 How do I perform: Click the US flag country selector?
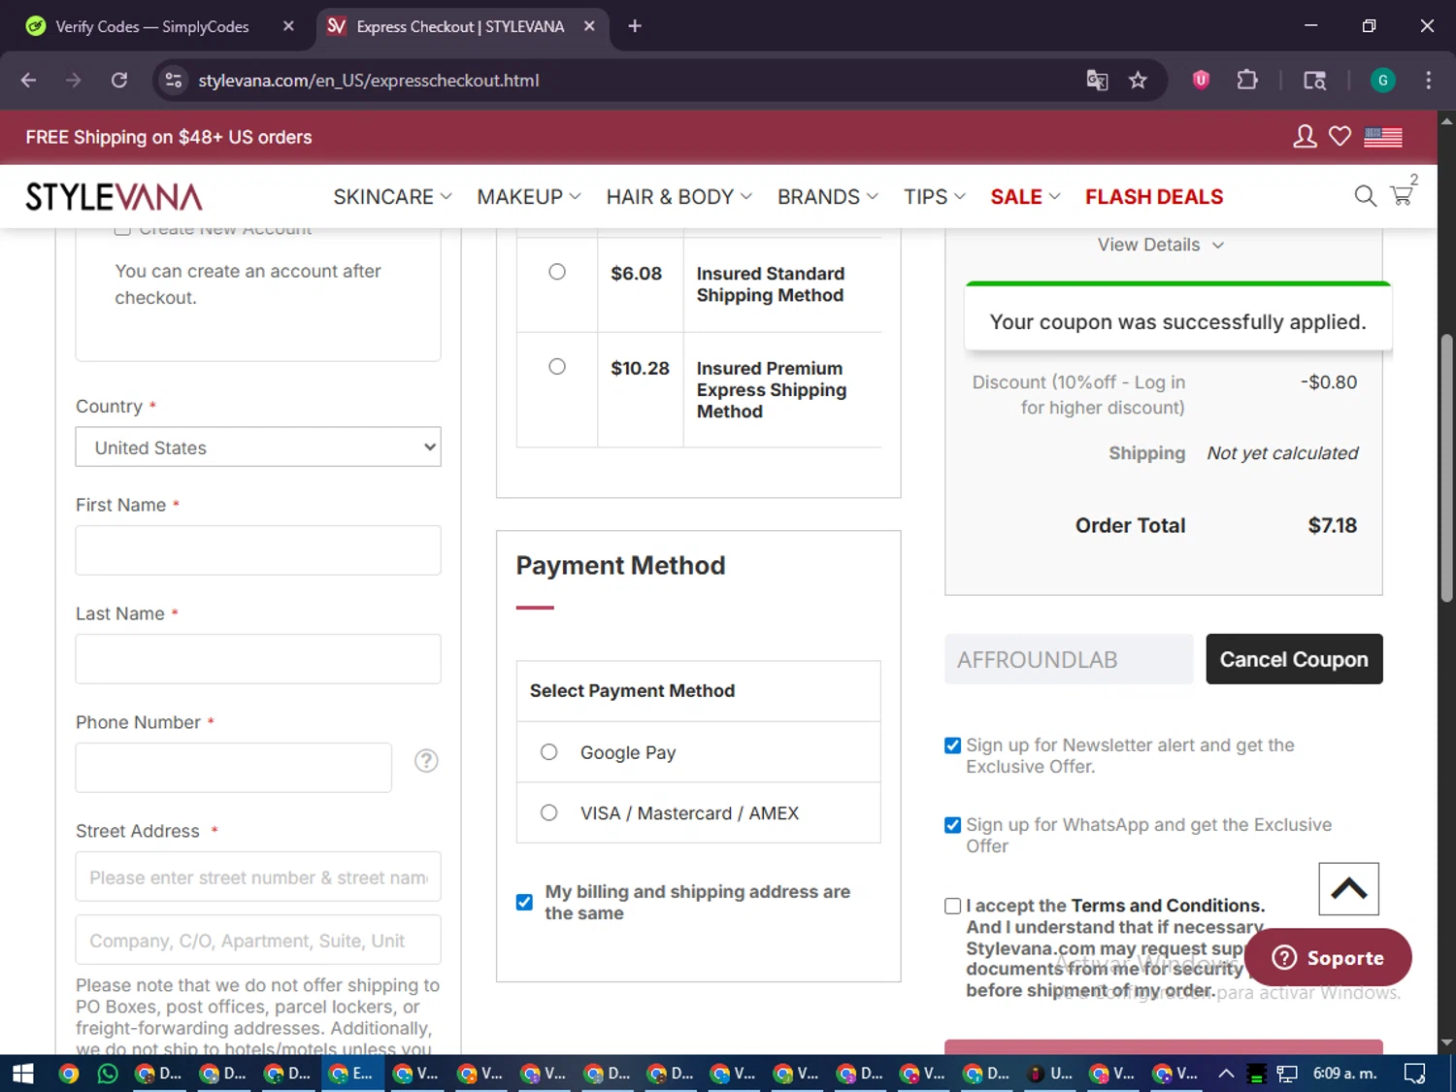[1383, 137]
